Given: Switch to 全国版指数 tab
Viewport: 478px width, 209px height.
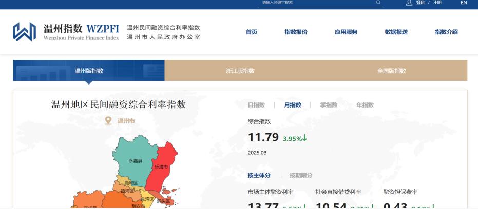Looking at the screenshot, I should pyautogui.click(x=391, y=71).
